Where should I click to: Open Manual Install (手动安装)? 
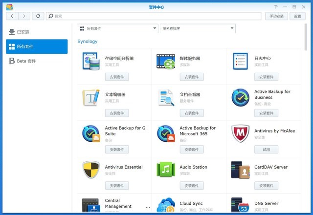click(276, 16)
